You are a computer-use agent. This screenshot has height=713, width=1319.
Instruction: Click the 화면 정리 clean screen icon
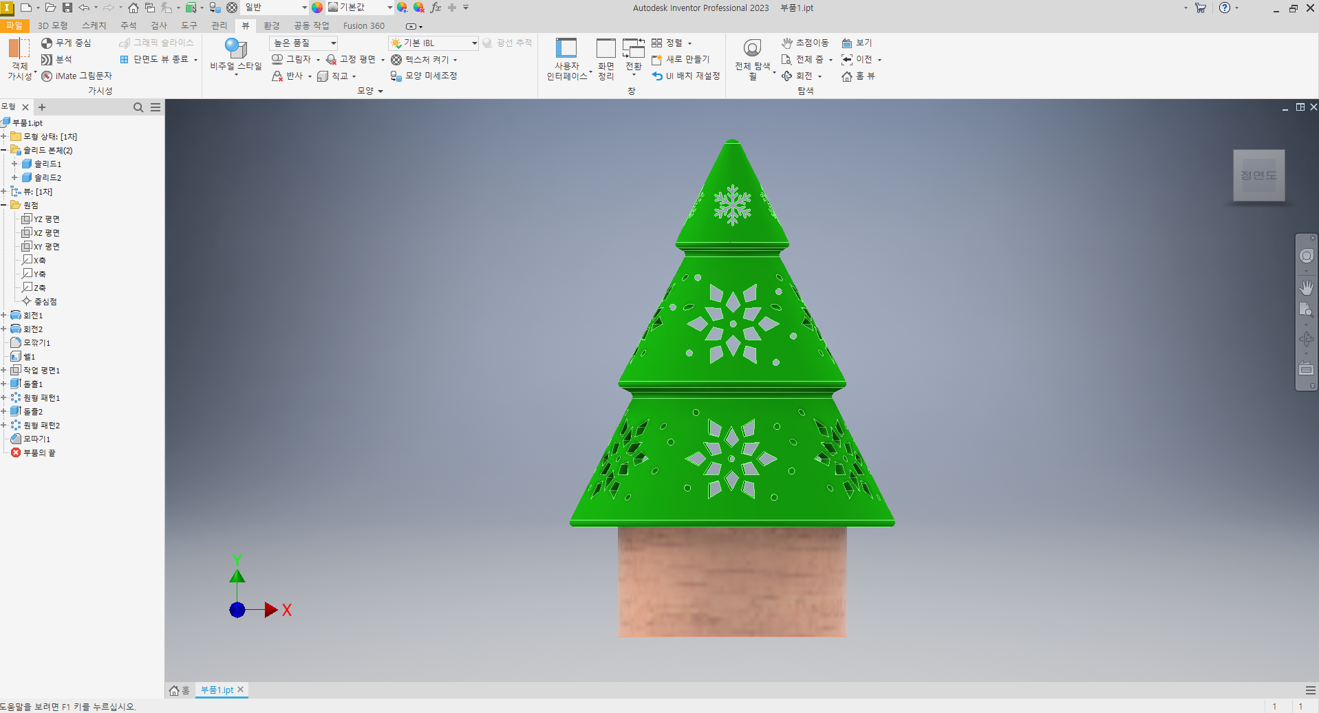coord(605,49)
